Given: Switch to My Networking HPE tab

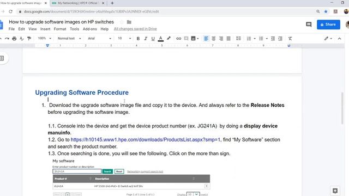Looking at the screenshot, I should point(77,3).
